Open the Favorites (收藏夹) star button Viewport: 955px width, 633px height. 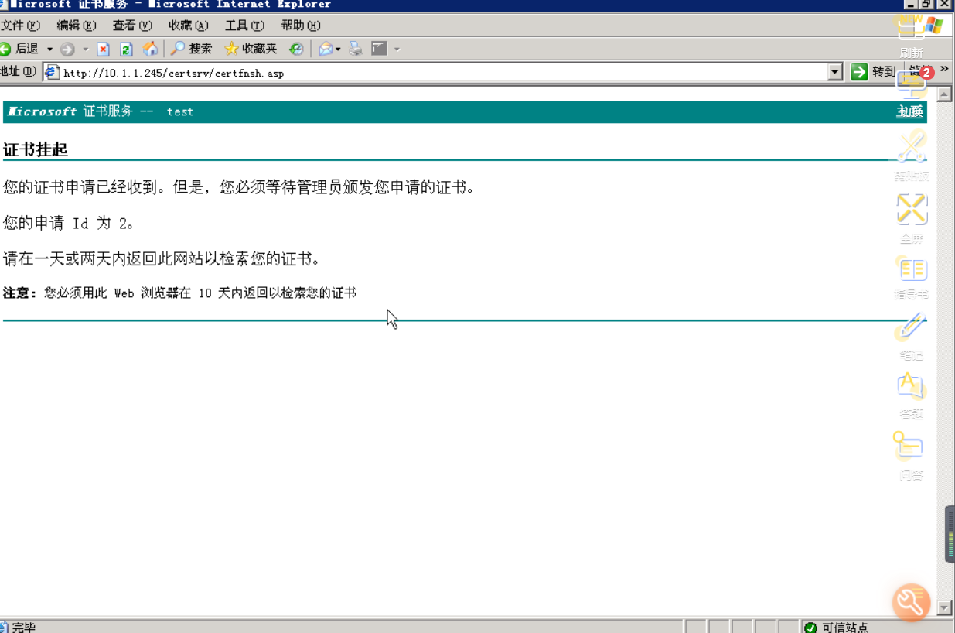pos(251,49)
